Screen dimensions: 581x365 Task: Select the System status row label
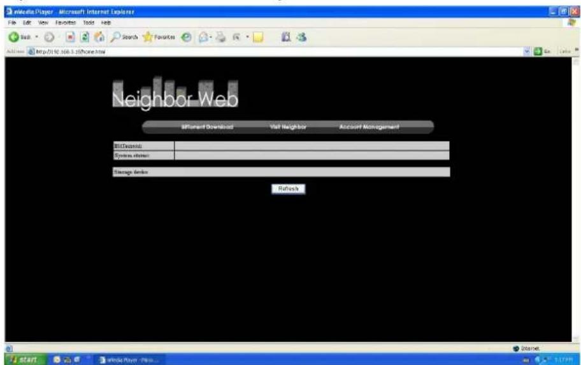[x=131, y=155]
